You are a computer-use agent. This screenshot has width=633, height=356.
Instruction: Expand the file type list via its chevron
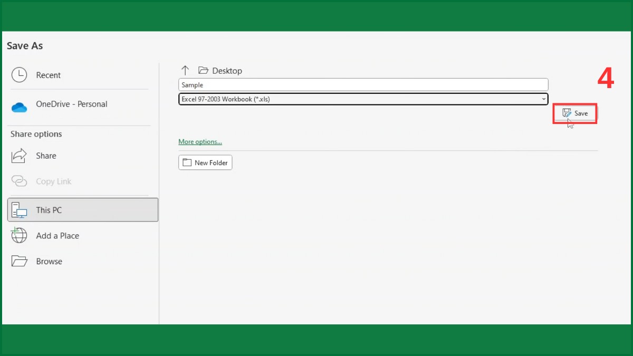tap(543, 99)
